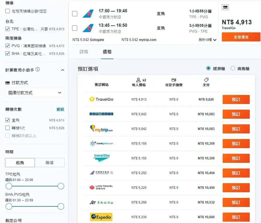Click the payment card icon beside 付款方式

pos(8,83)
